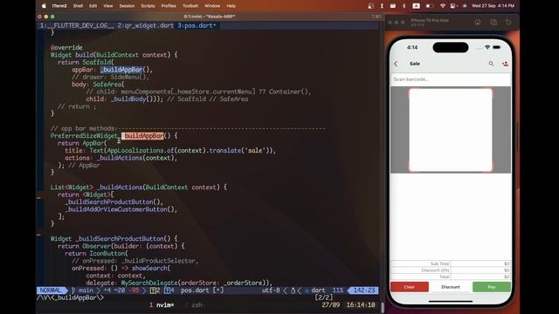Click the @override annotation
The height and width of the screenshot is (314, 559).
(x=66, y=47)
